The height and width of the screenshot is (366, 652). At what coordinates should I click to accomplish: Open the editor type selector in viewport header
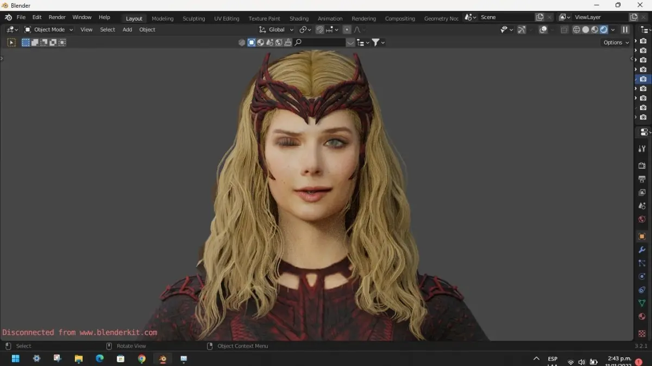click(x=11, y=30)
